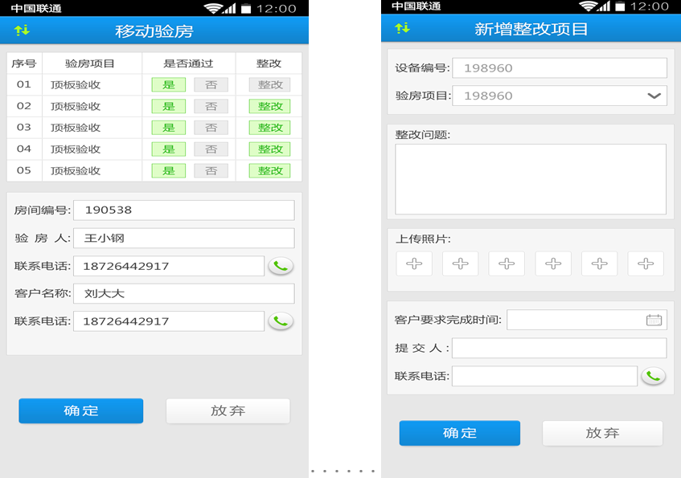Focus the 联系电话 field under 验房人
The width and height of the screenshot is (681, 478).
click(x=169, y=266)
